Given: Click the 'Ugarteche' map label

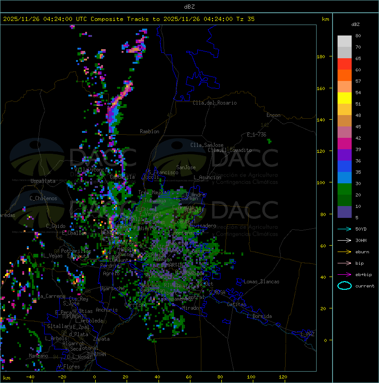Looking at the screenshot, I should 113,288.
